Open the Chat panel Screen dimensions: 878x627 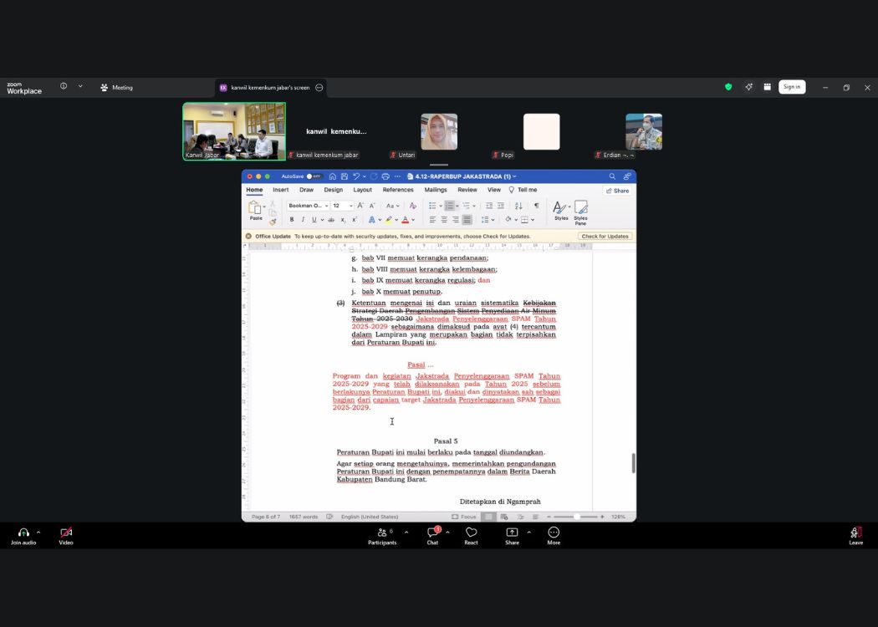point(432,533)
